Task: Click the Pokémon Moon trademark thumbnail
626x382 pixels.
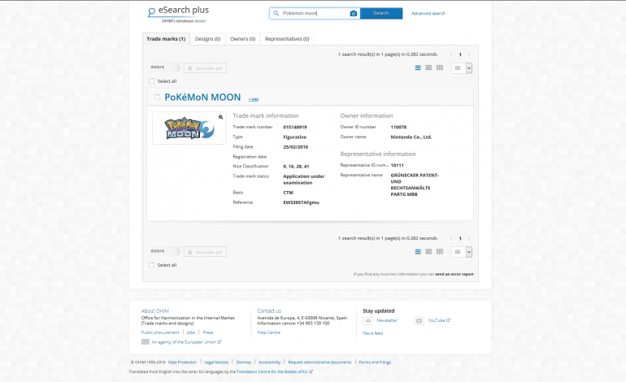Action: (188, 128)
